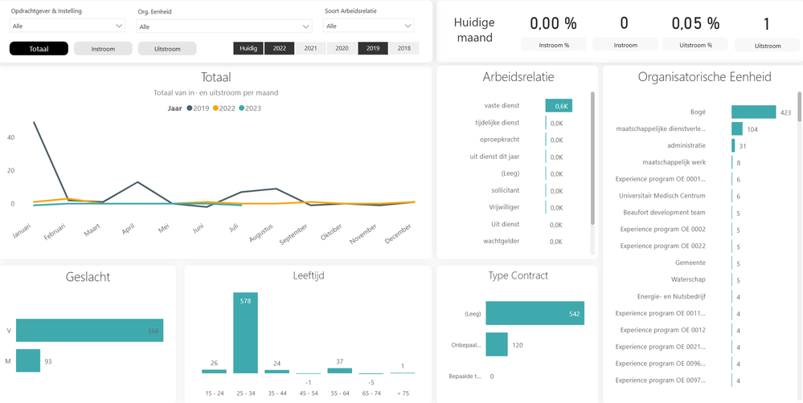This screenshot has height=403, width=803.
Task: Select the Bogé bar in Organisatorische Eenheid
Action: pos(753,112)
